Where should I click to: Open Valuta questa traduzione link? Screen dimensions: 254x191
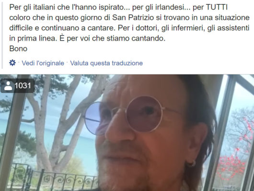click(106, 63)
